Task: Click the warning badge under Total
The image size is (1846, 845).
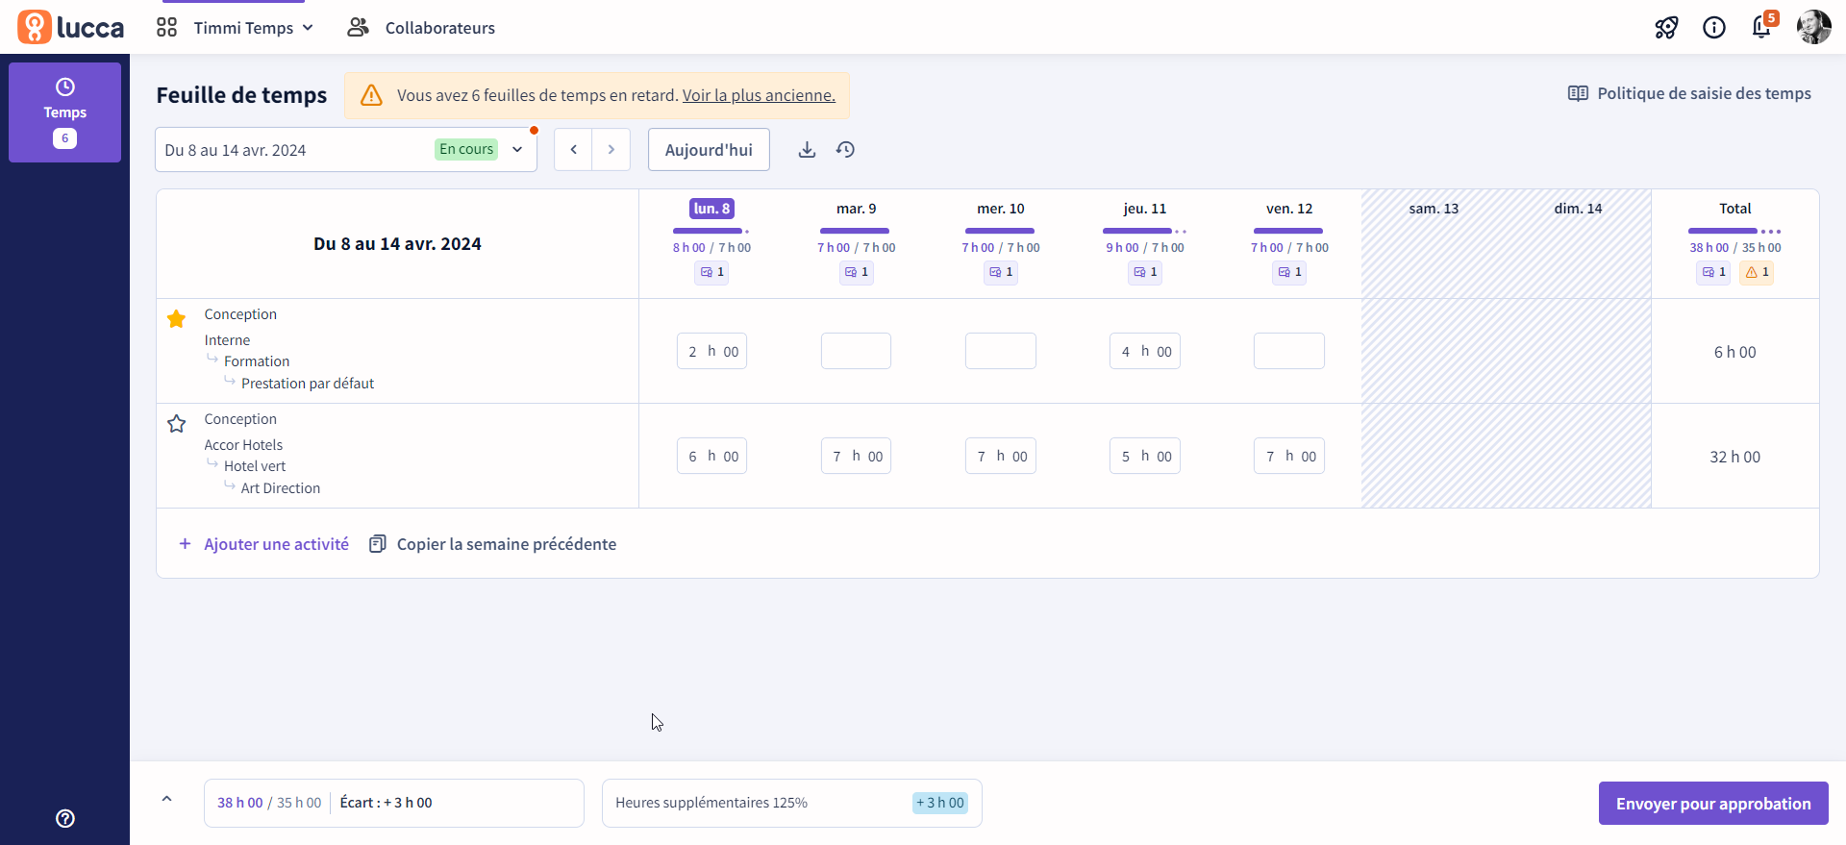Action: 1757,272
